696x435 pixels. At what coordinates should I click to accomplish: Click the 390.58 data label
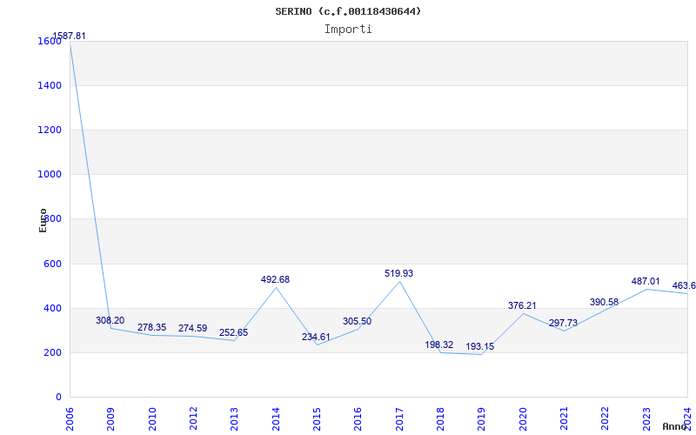click(x=604, y=302)
